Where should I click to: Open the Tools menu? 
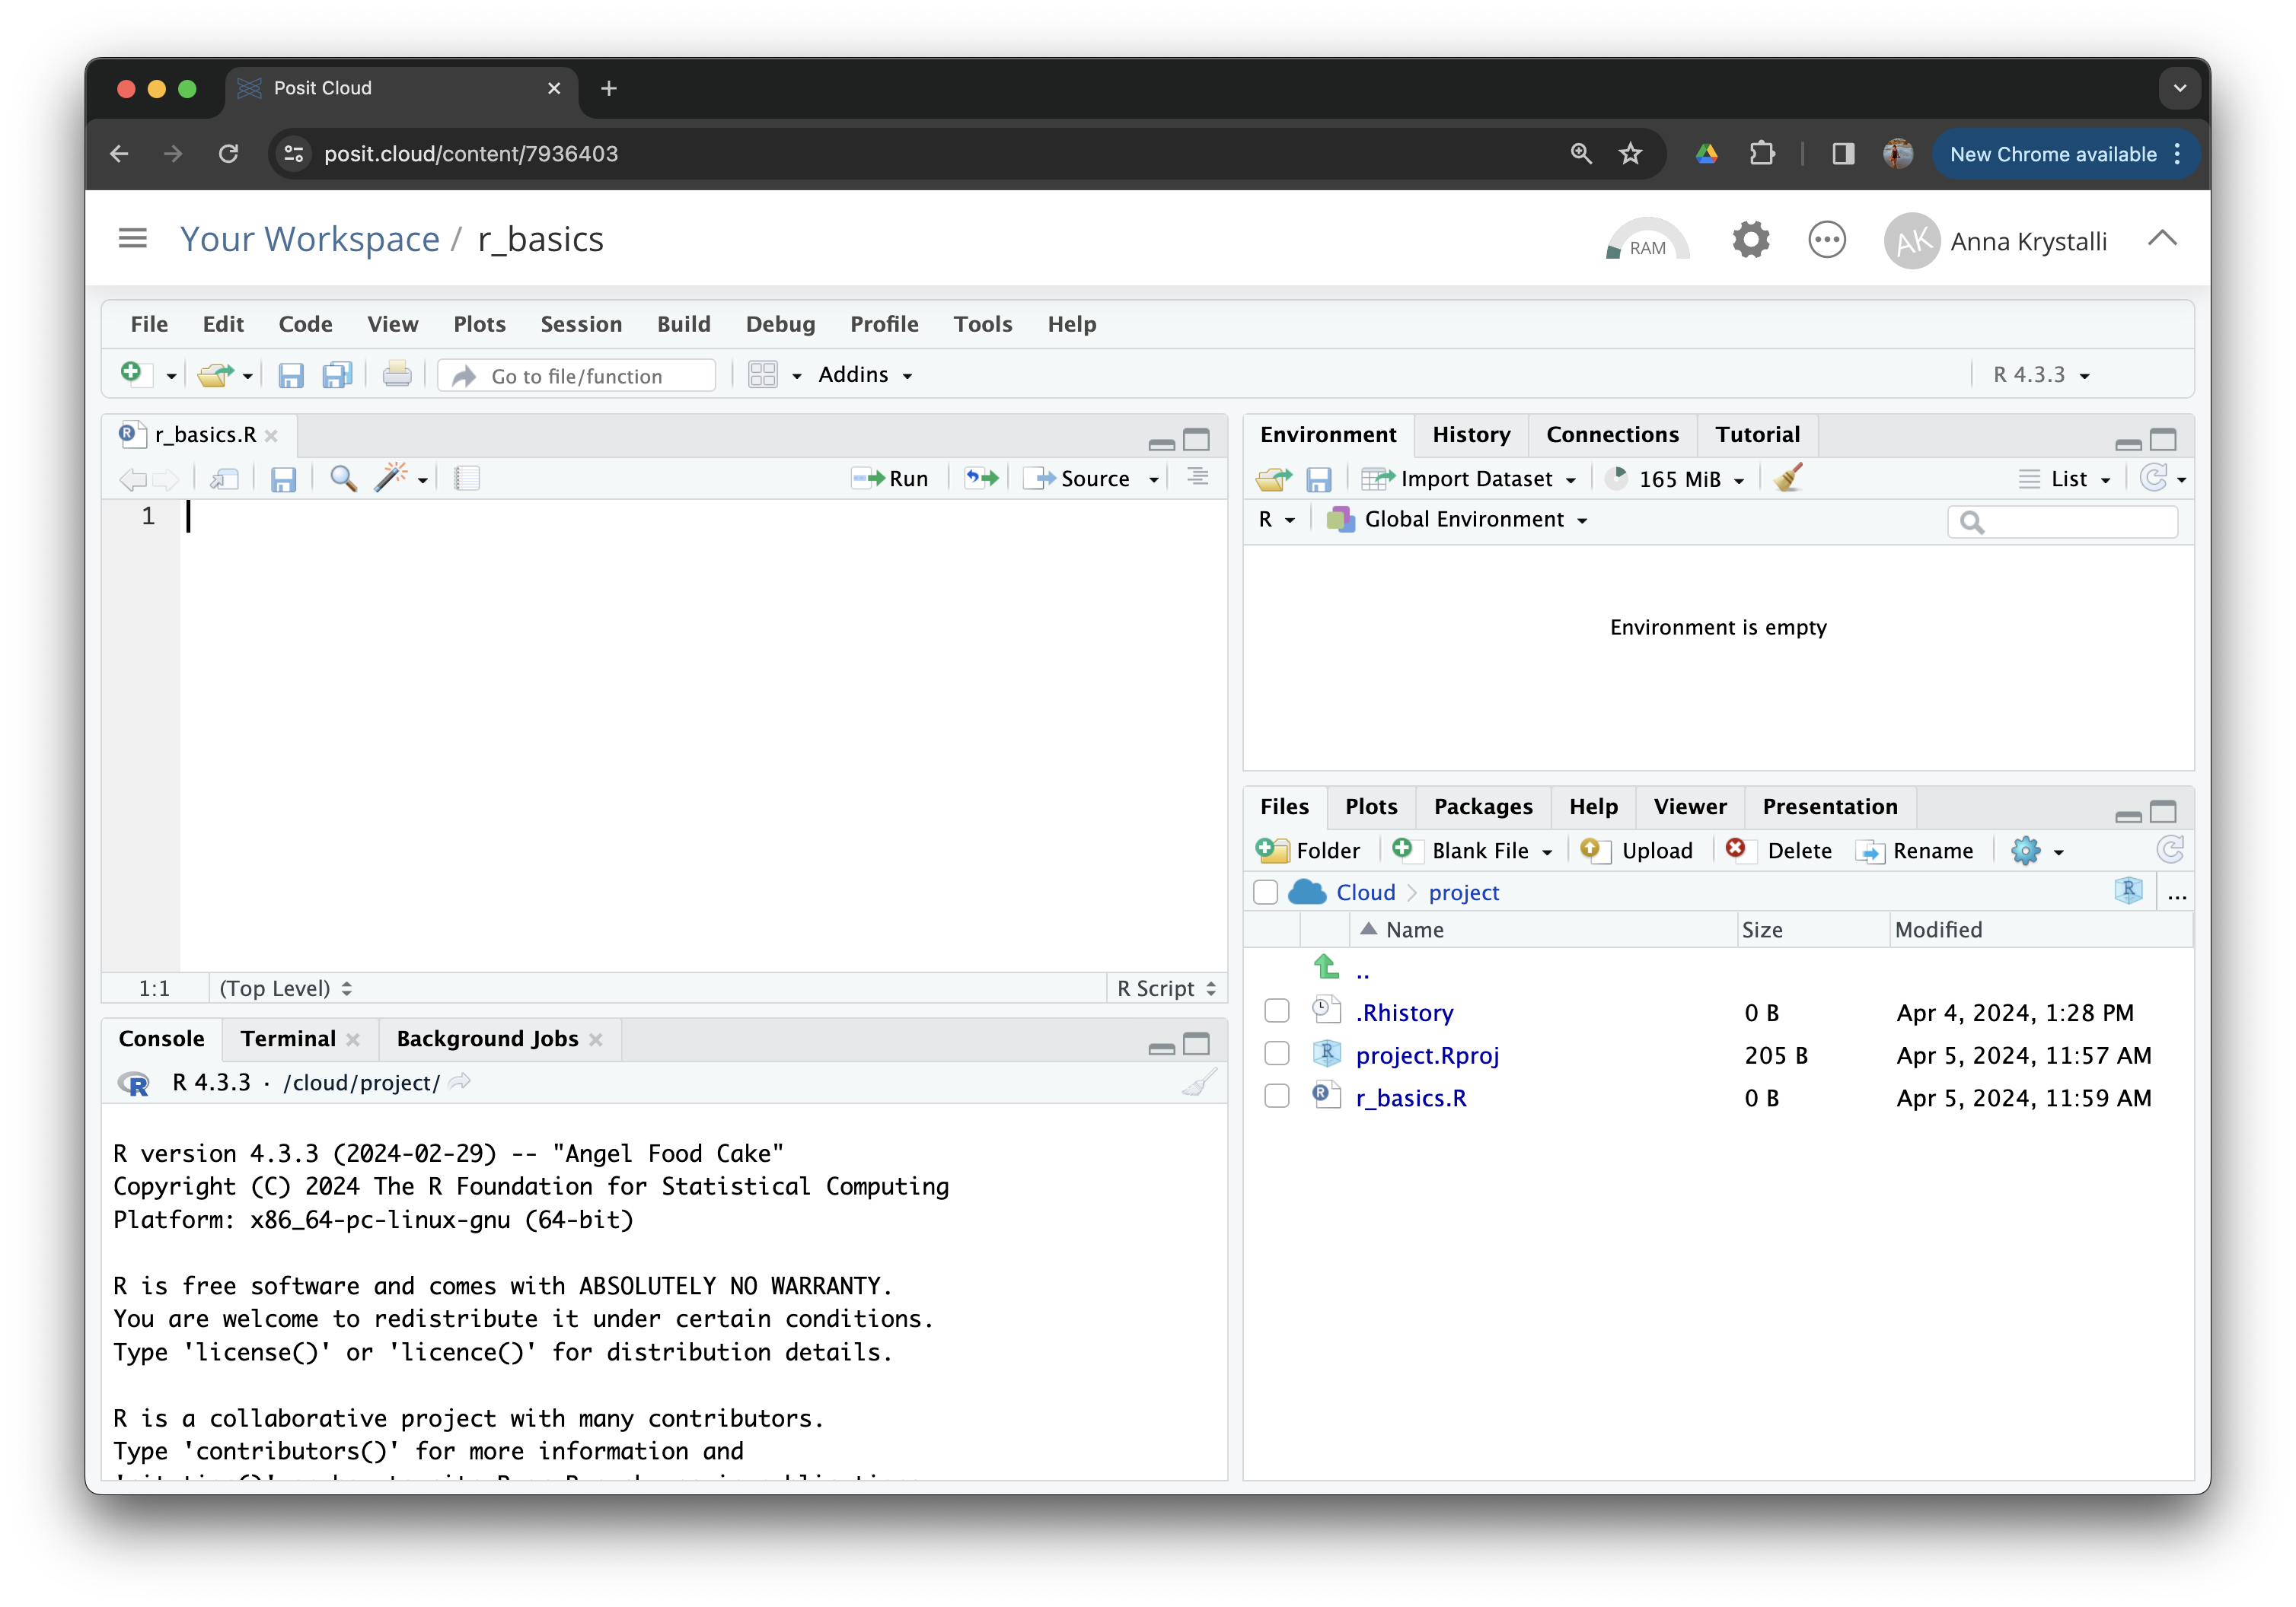983,324
